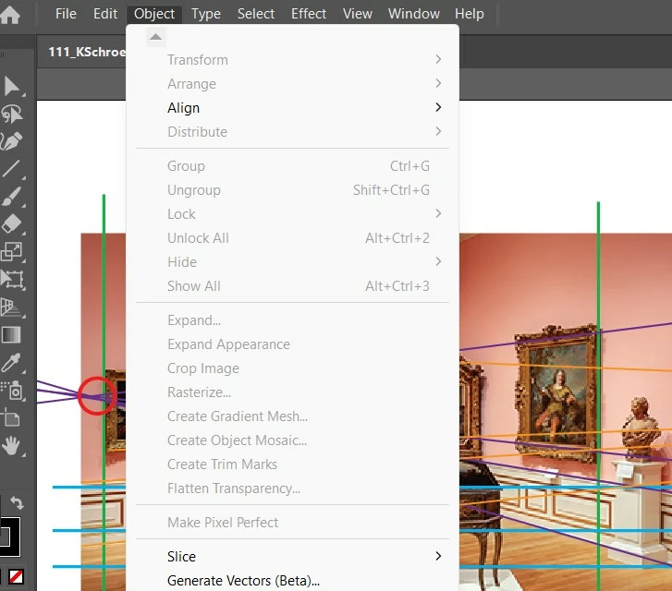Image resolution: width=672 pixels, height=591 pixels.
Task: Choose Create Object Mosaic... item
Action: click(293, 440)
